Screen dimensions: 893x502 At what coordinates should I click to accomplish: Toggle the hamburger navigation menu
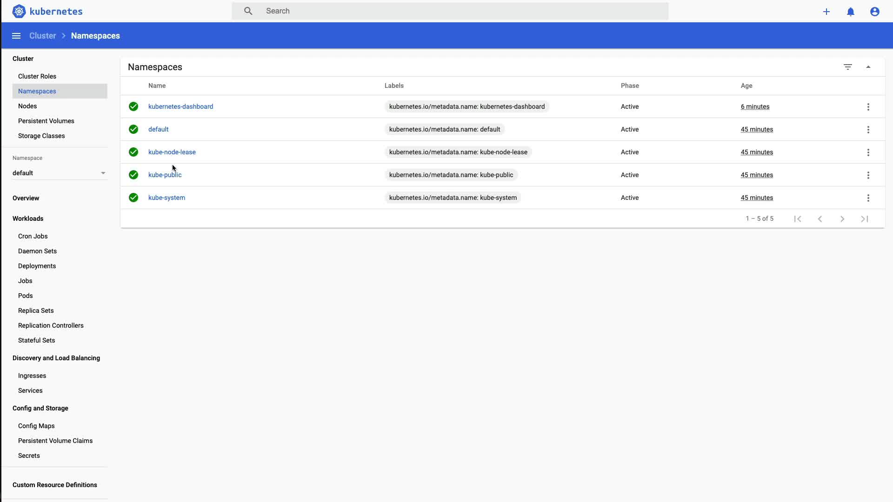tap(16, 36)
